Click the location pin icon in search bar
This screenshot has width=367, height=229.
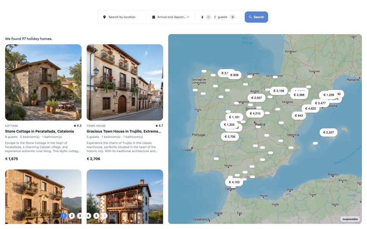tap(104, 17)
